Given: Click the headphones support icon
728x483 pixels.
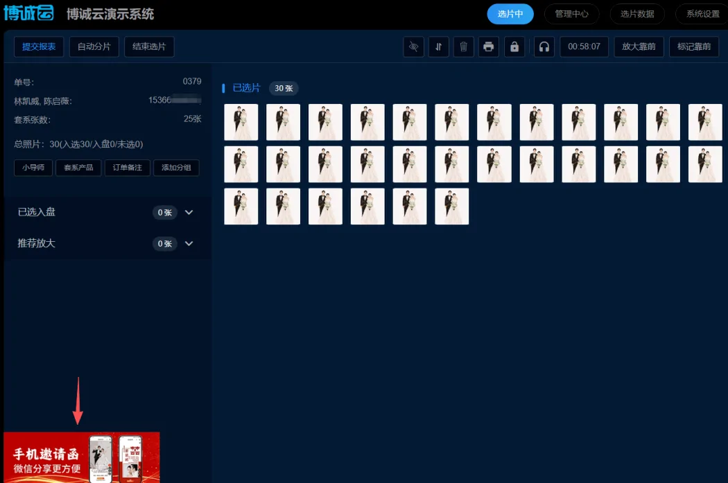Looking at the screenshot, I should pyautogui.click(x=544, y=47).
